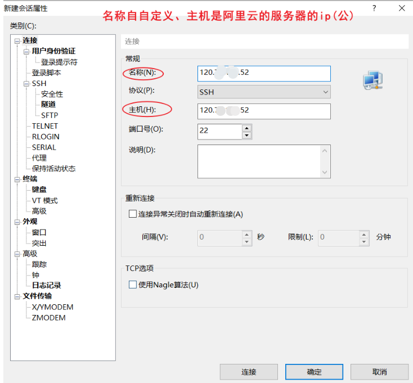Click the limit field down spinner
The width and height of the screenshot is (413, 383).
coord(363,242)
